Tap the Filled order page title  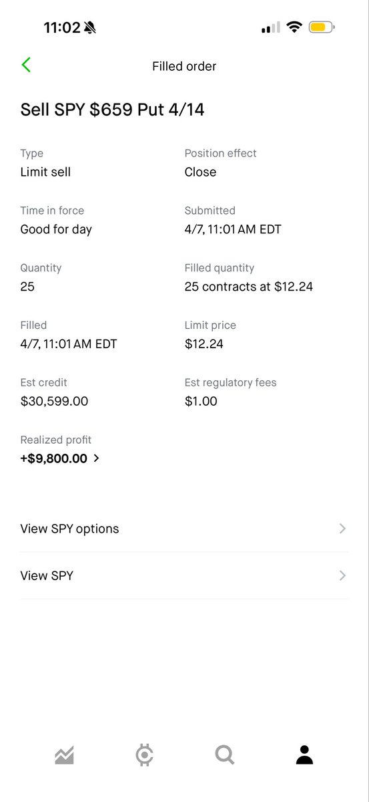[184, 66]
